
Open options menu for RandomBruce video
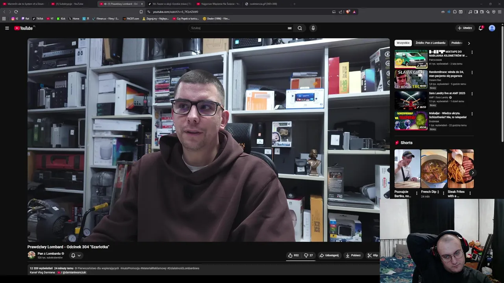pyautogui.click(x=472, y=72)
